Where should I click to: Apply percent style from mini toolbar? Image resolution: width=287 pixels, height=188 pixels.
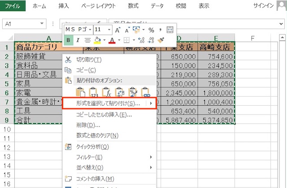(151, 30)
